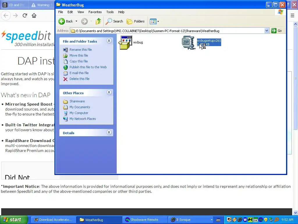
Task: Switch to Shockwave Remote taskbar button
Action: [145, 220]
